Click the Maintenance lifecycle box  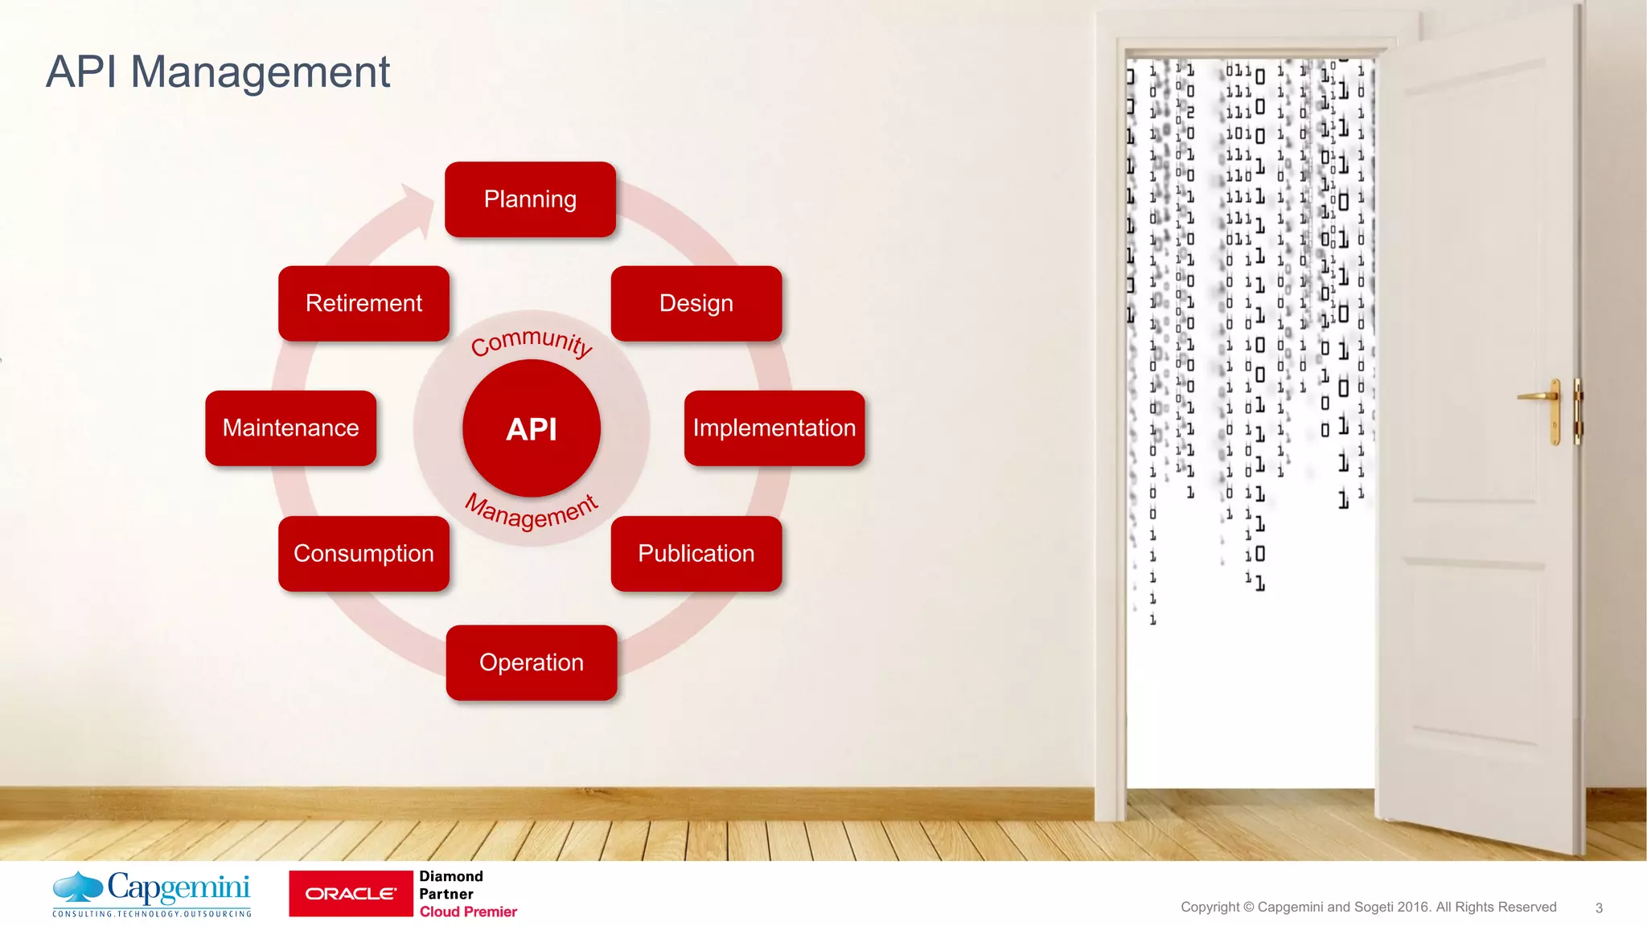[x=290, y=428]
